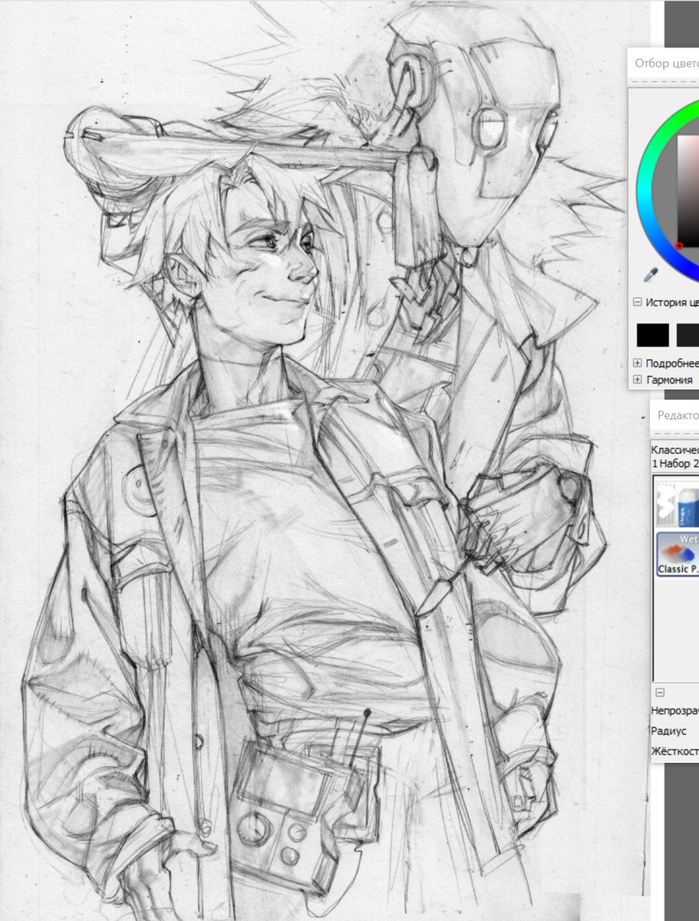Pick the first black history swatch

pos(653,335)
